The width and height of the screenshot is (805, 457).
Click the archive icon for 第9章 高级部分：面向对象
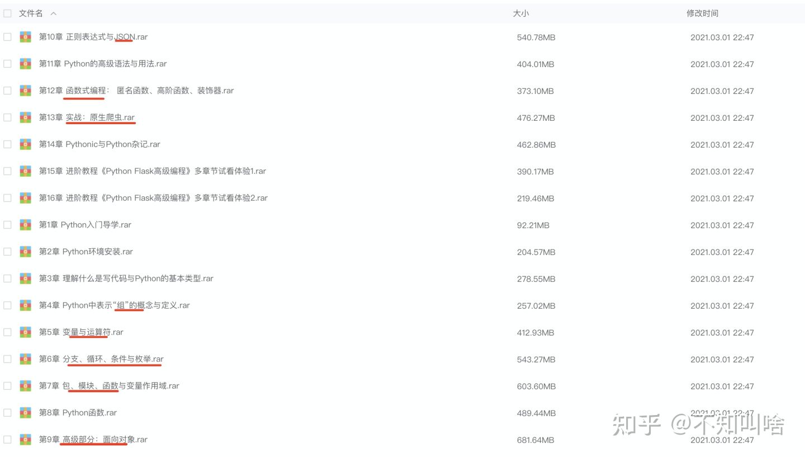[x=26, y=440]
